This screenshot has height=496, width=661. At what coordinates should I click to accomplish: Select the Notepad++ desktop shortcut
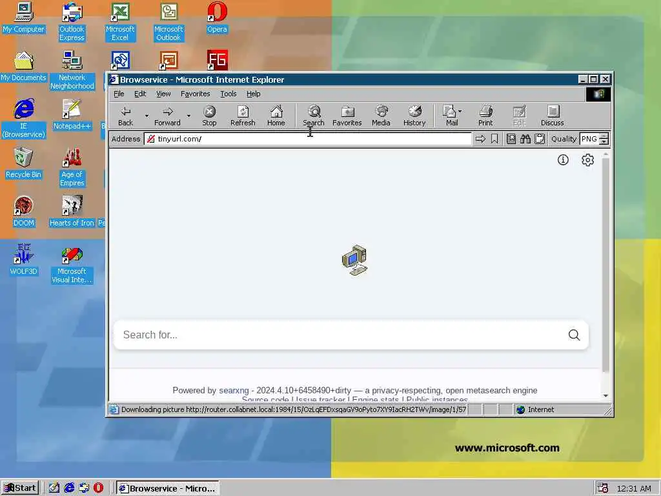[72, 115]
